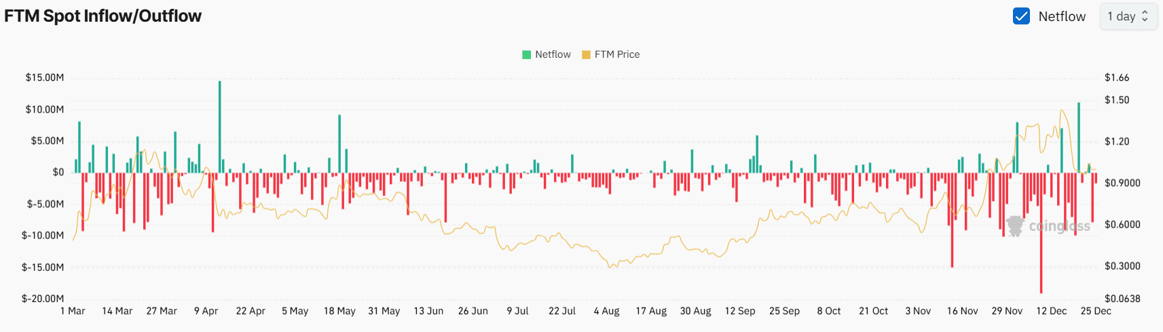Click the FTM Spot Inflow/Outflow chart title
The image size is (1163, 332).
tap(103, 16)
